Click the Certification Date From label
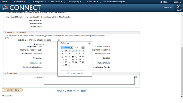 [x=32, y=67]
